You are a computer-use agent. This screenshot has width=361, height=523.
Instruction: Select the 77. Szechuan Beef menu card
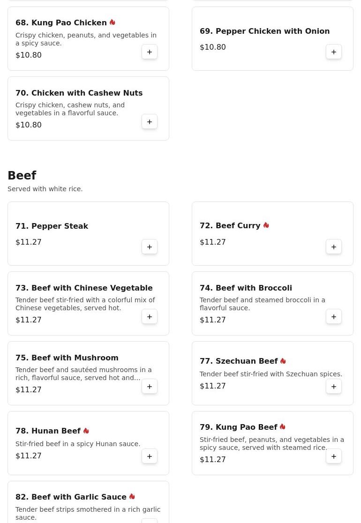(272, 373)
